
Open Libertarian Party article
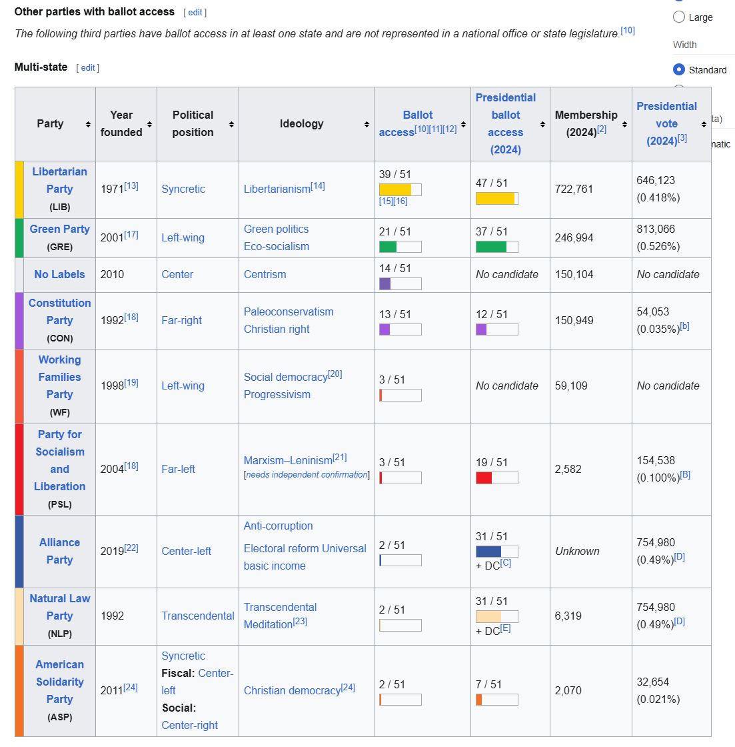[59, 180]
